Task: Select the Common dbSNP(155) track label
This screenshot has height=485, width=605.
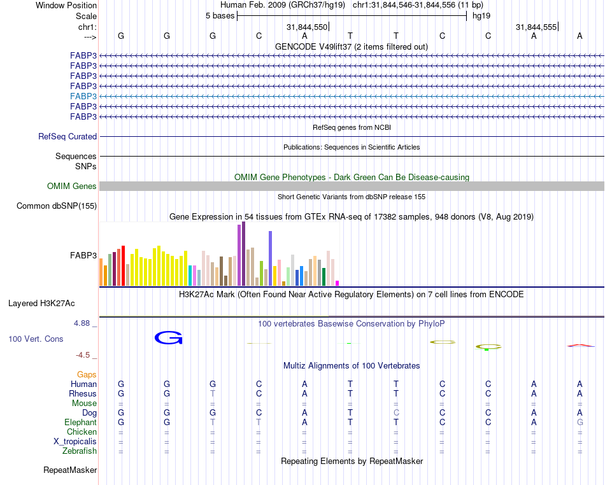Action: pos(57,206)
